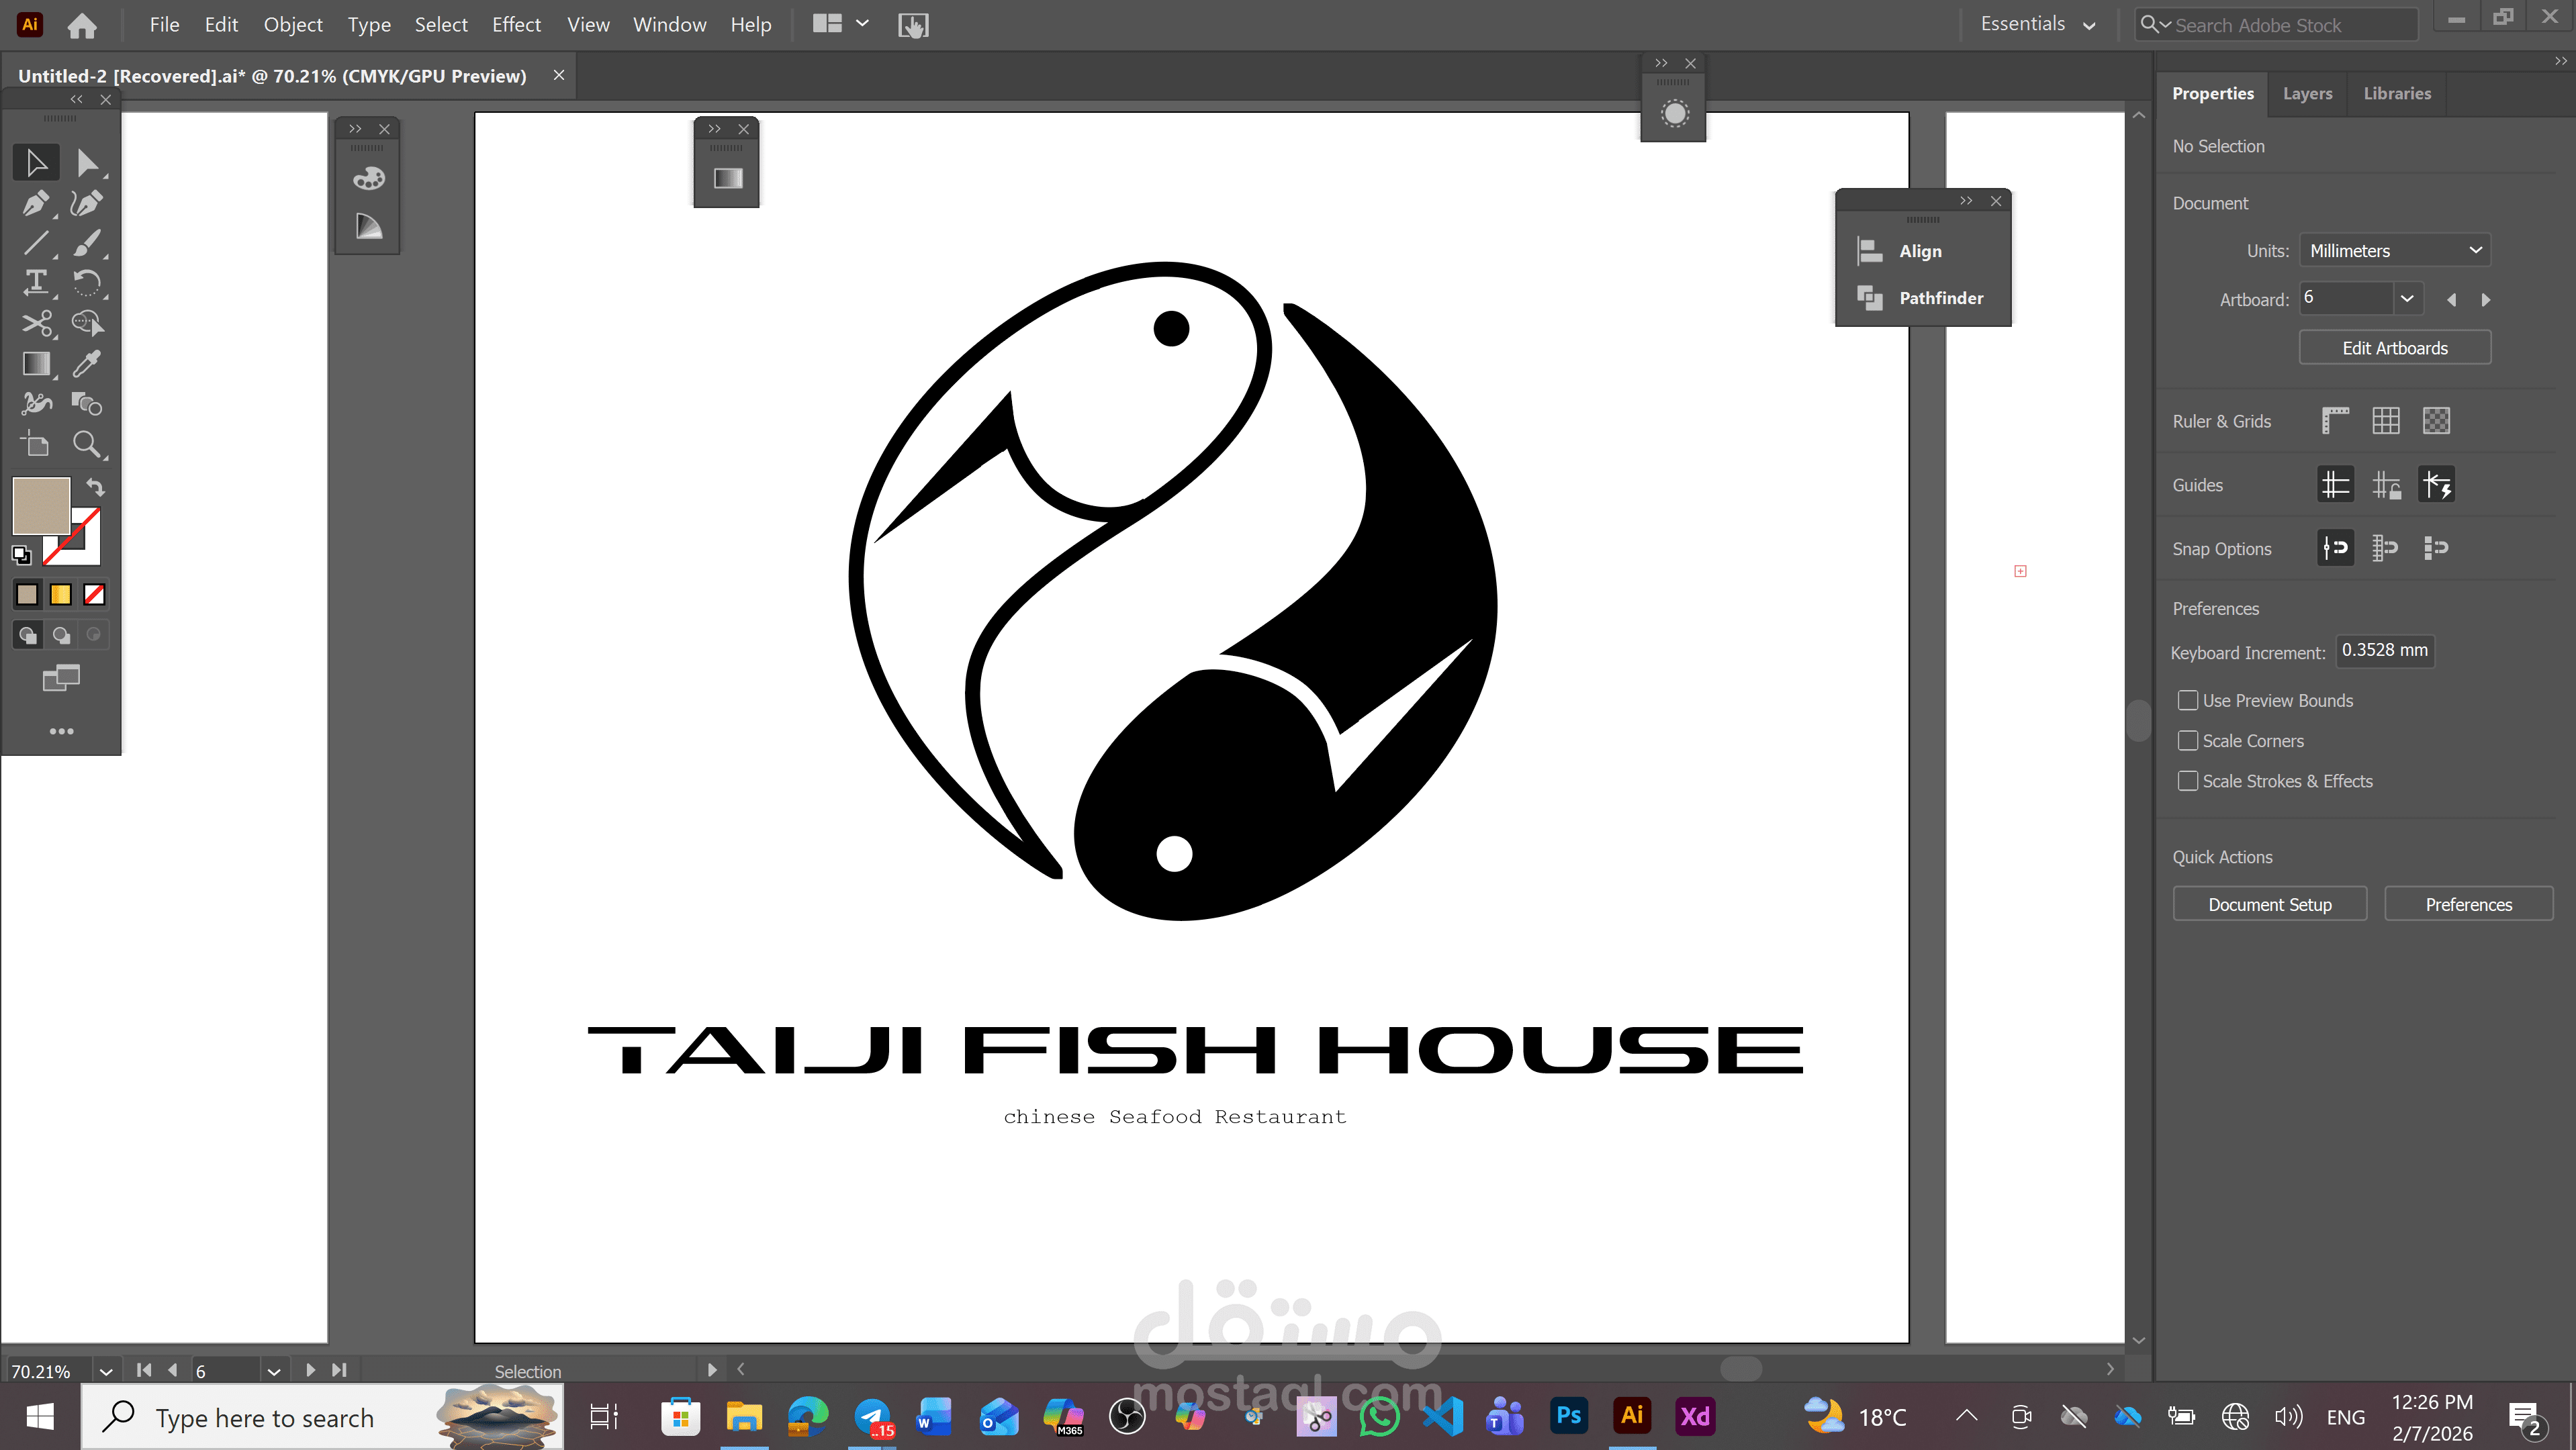The width and height of the screenshot is (2576, 1450).
Task: Open the Units dropdown
Action: 2394,251
